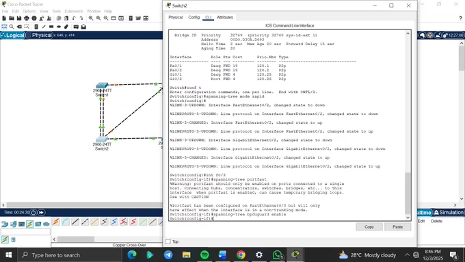Screen dimensions: 465x262
Task: Click the workspace horizontal scrollbar left arrow
Action: pos(3,205)
